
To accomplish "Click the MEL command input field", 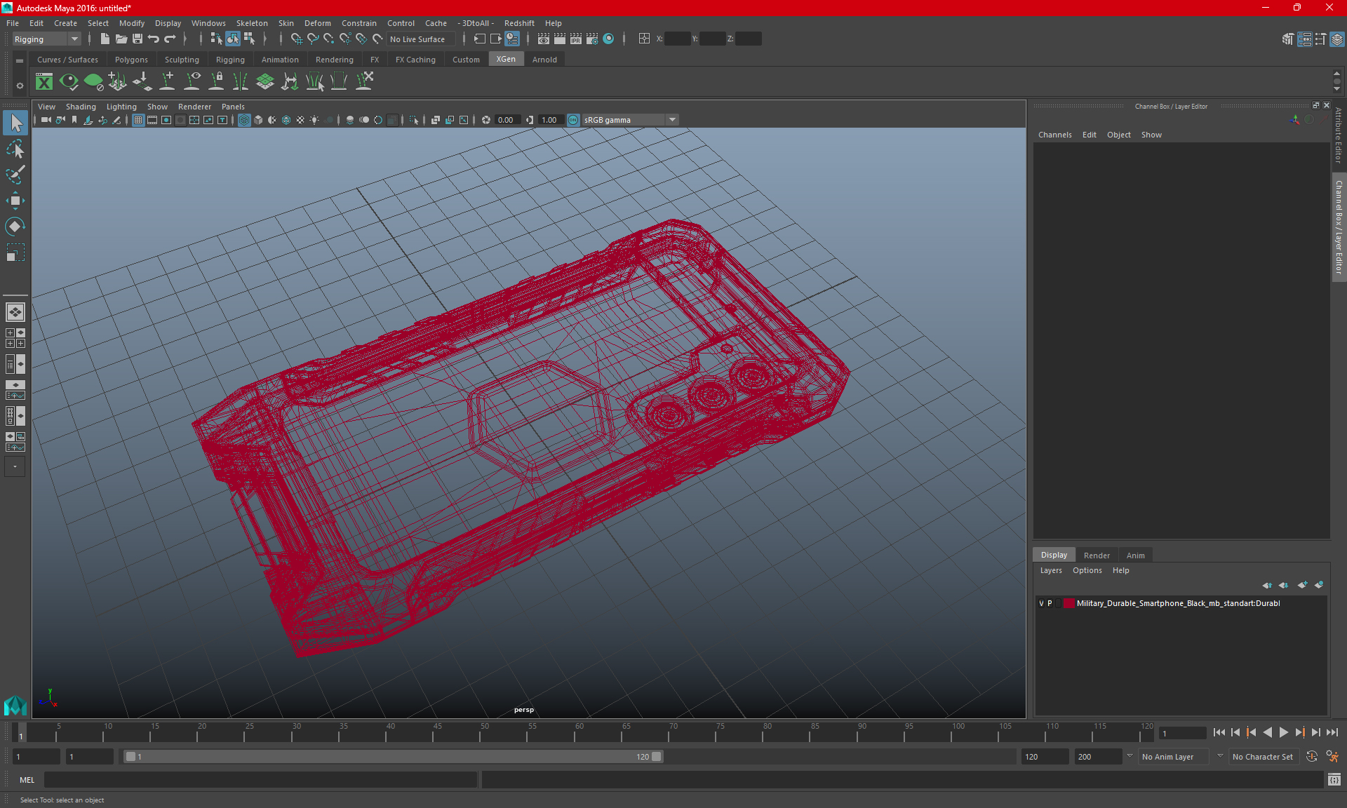I will (260, 780).
